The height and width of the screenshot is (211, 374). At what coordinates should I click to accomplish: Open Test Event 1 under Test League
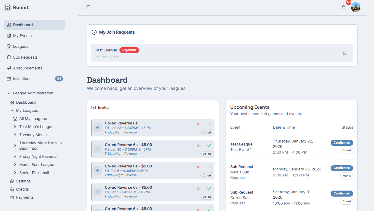coord(241,149)
